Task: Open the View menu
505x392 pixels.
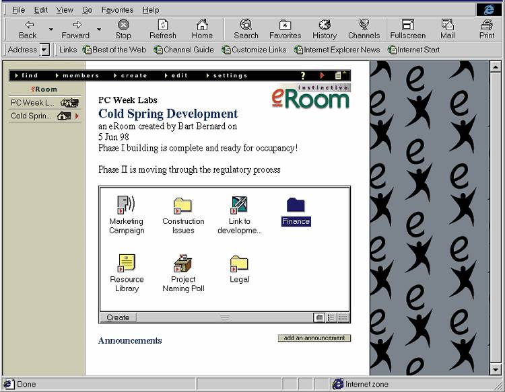Action: coord(65,10)
